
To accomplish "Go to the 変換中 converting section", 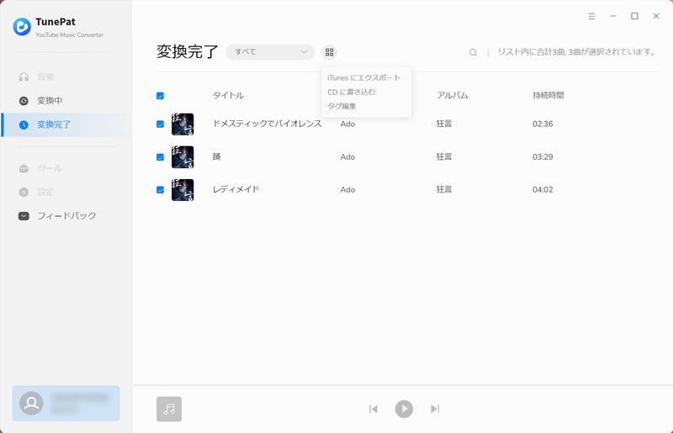I will (40, 101).
